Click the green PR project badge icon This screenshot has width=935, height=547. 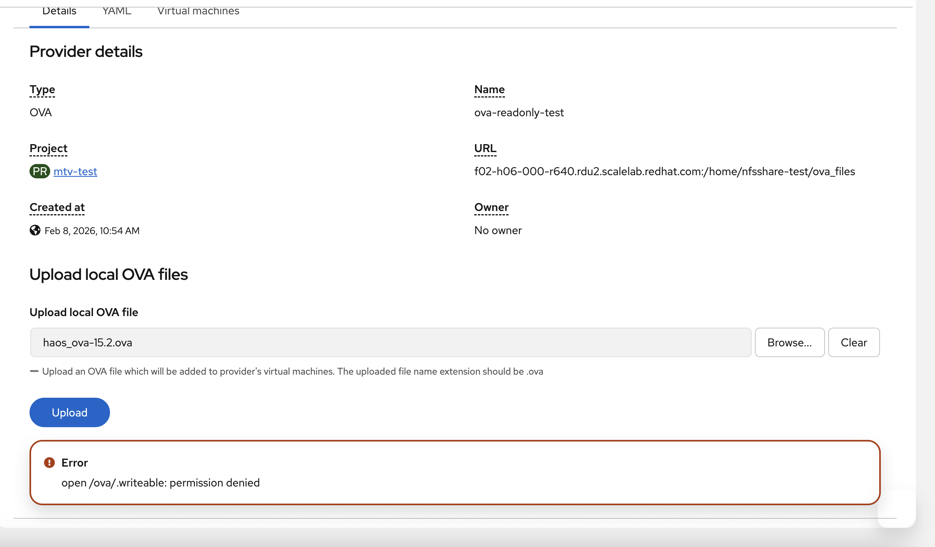tap(39, 171)
